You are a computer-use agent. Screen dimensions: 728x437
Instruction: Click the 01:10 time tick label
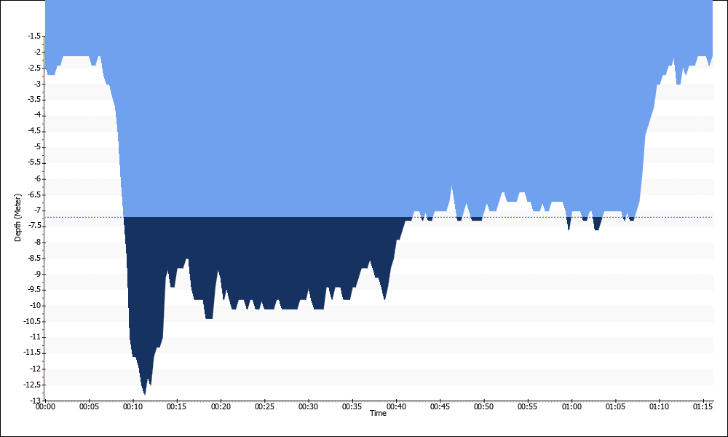pyautogui.click(x=660, y=407)
